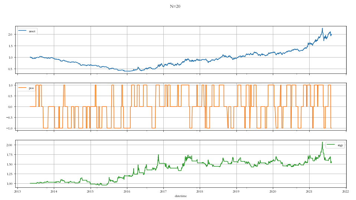Click the "datetime" x-axis label
This screenshot has height=200, width=356.
click(182, 196)
